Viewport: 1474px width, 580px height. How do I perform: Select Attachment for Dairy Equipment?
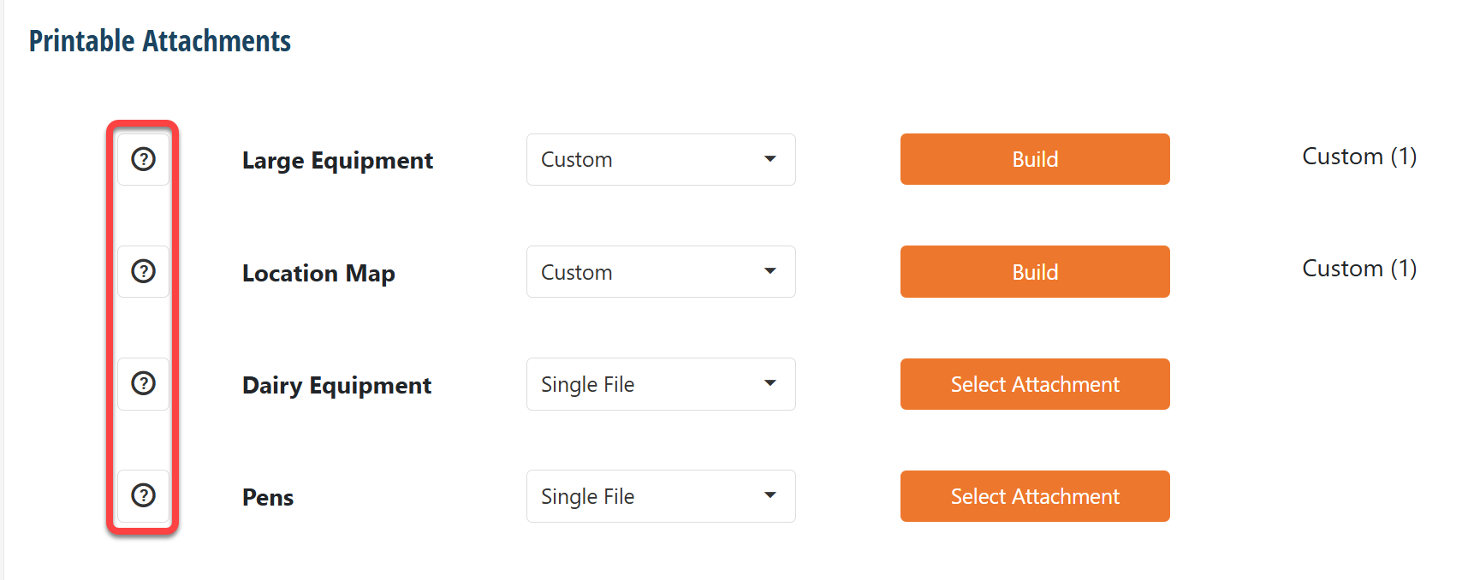[1034, 384]
